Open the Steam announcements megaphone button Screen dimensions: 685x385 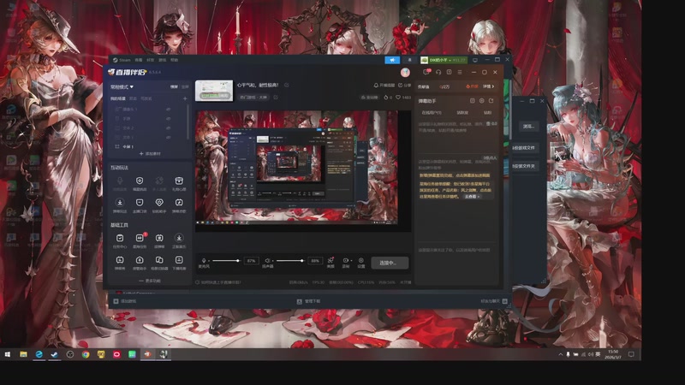pos(392,60)
